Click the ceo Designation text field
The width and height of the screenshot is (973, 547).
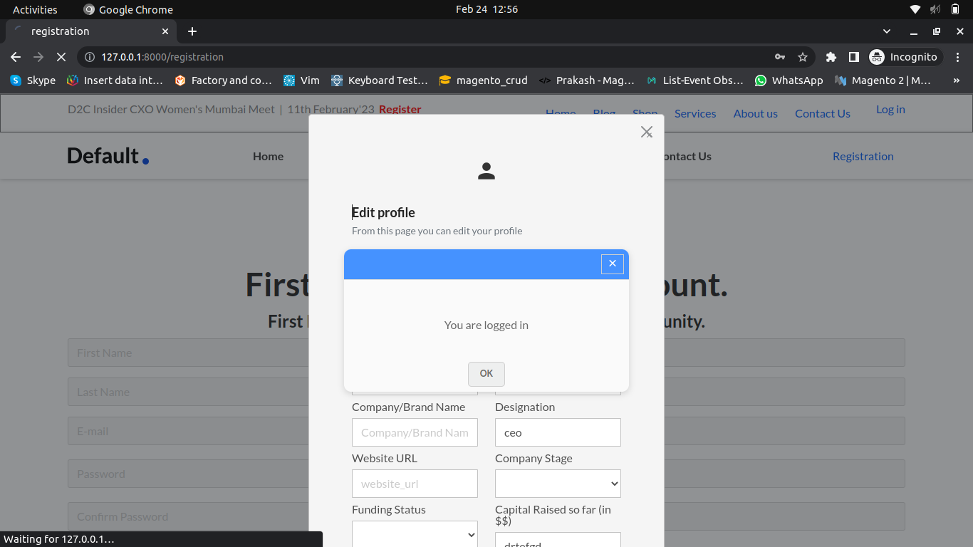click(558, 432)
